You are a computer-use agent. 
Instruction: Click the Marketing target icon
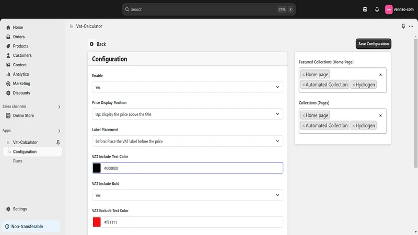tap(8, 84)
